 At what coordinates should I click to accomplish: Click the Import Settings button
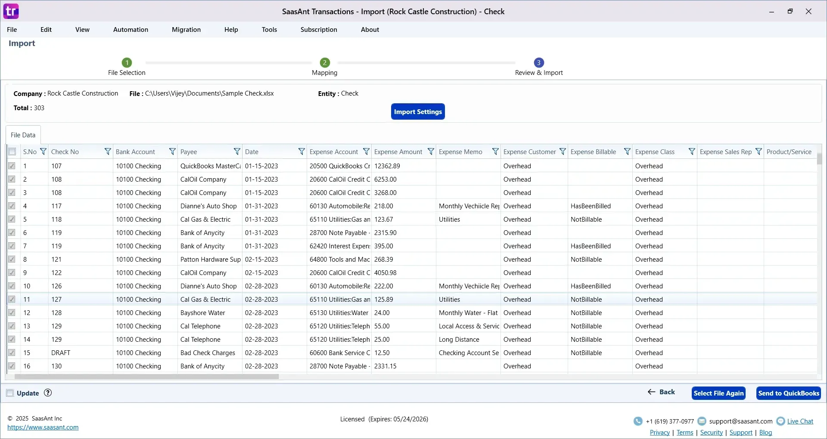point(418,111)
